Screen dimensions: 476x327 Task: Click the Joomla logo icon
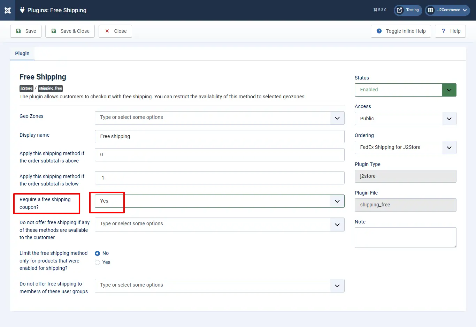(7, 10)
